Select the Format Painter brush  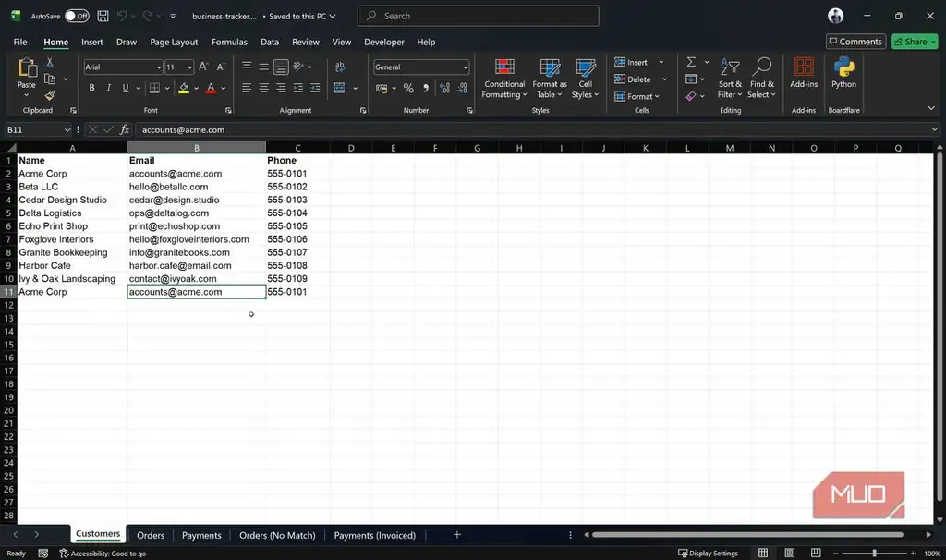(x=50, y=95)
